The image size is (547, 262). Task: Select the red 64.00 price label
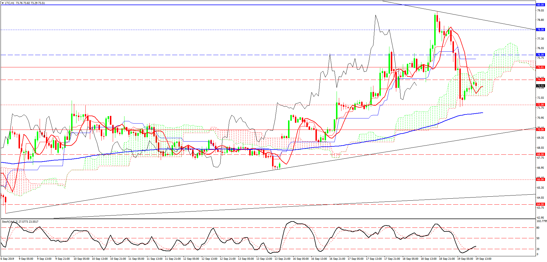pyautogui.click(x=540, y=204)
